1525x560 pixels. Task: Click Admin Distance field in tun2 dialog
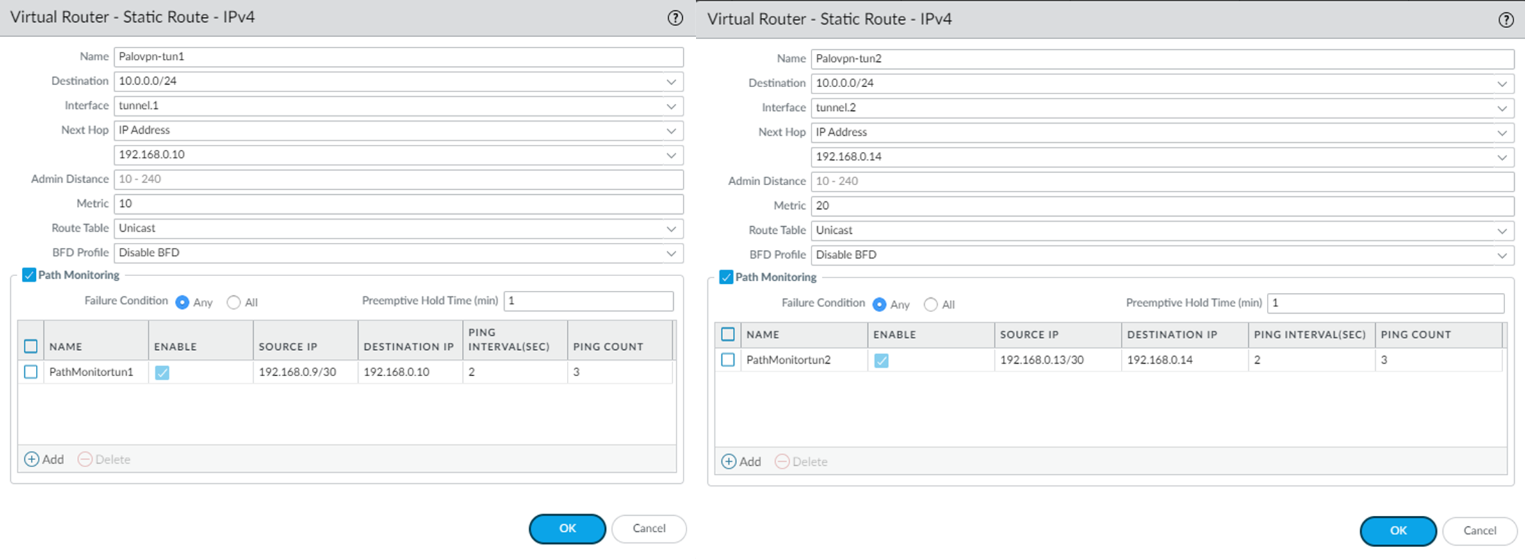tap(1162, 181)
